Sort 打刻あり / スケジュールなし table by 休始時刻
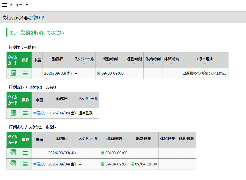This screenshot has height=180, width=246. pyautogui.click(x=168, y=140)
